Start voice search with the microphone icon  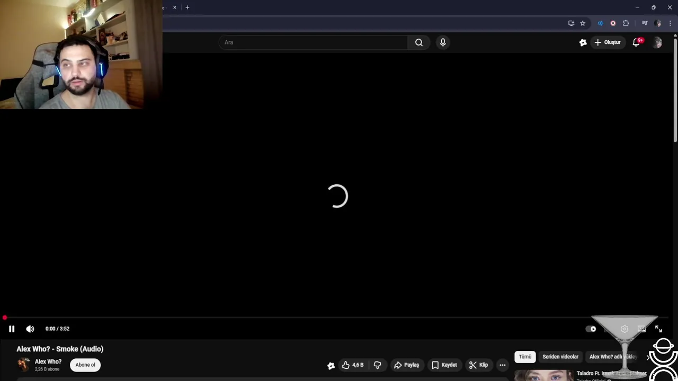point(443,42)
